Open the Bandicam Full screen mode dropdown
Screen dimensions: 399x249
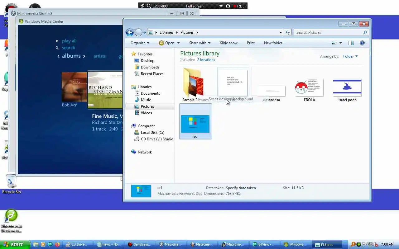[x=221, y=6]
